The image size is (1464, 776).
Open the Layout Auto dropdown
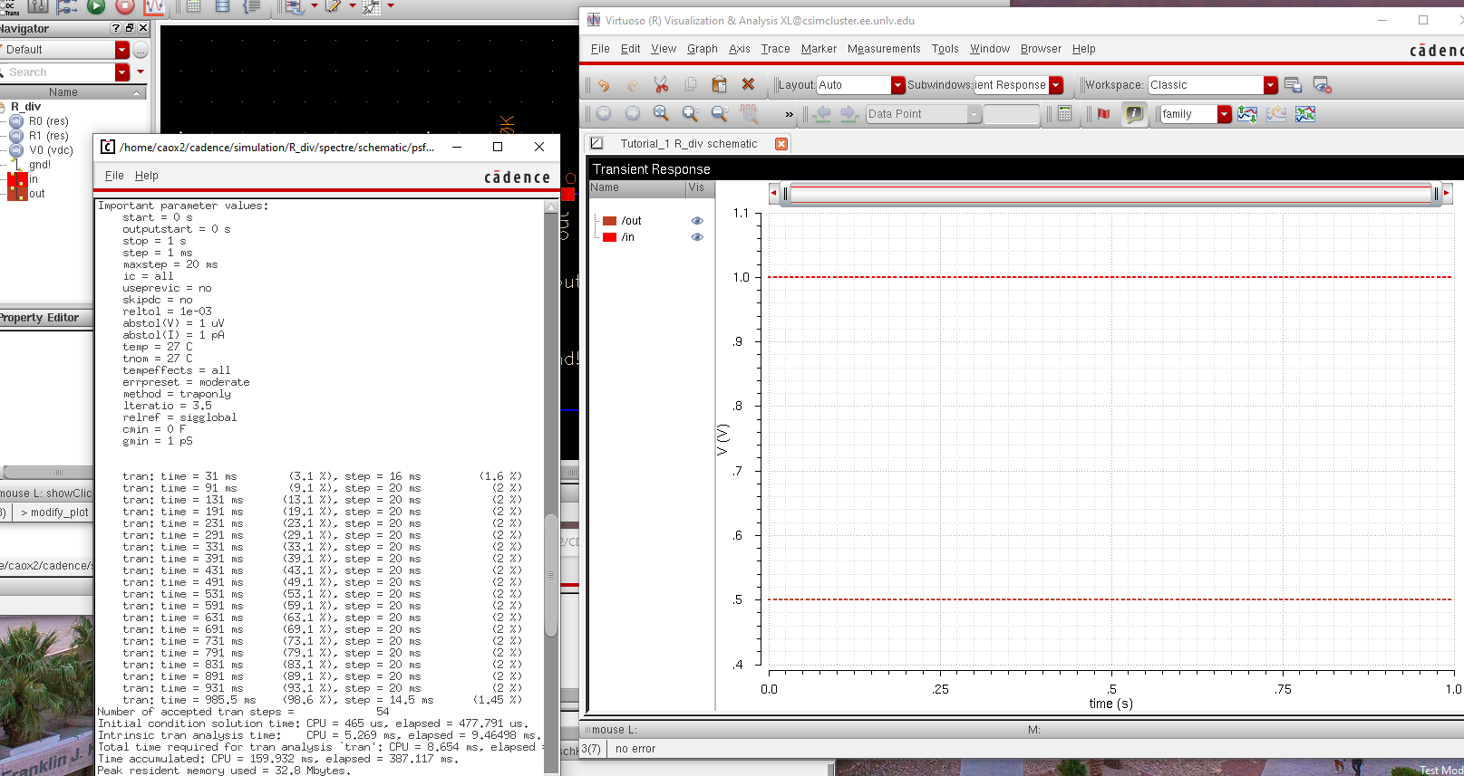coord(897,85)
